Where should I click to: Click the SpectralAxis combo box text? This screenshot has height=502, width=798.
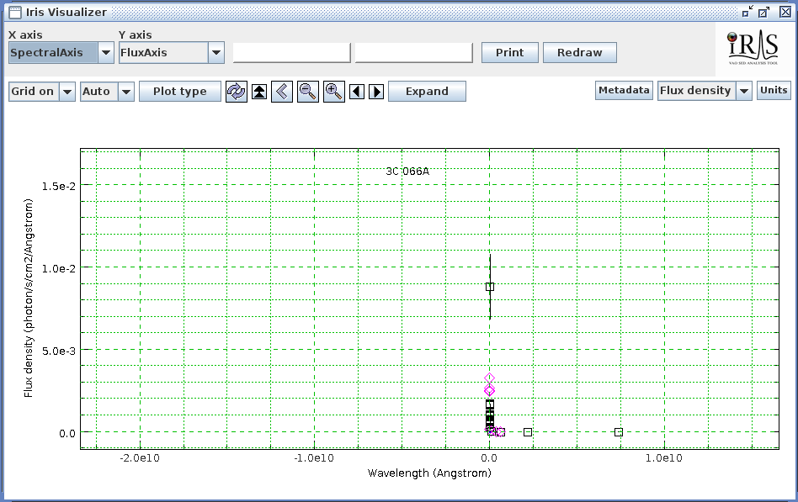tap(46, 52)
